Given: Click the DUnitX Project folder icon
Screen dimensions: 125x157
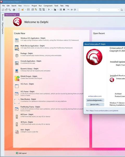Looking at the screenshot, I should pyautogui.click(x=17, y=78).
